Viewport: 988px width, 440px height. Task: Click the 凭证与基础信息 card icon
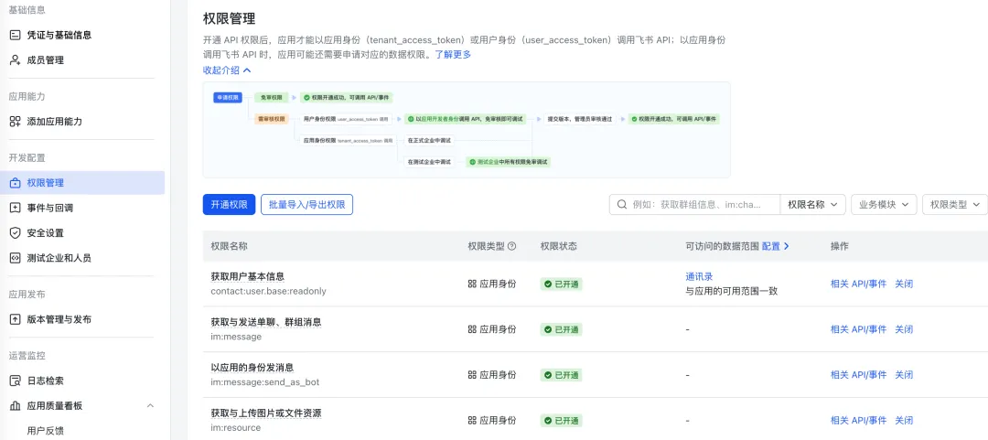(x=16, y=36)
